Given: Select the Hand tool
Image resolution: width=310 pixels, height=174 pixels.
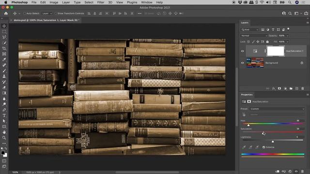Looking at the screenshot, I should coord(4,132).
